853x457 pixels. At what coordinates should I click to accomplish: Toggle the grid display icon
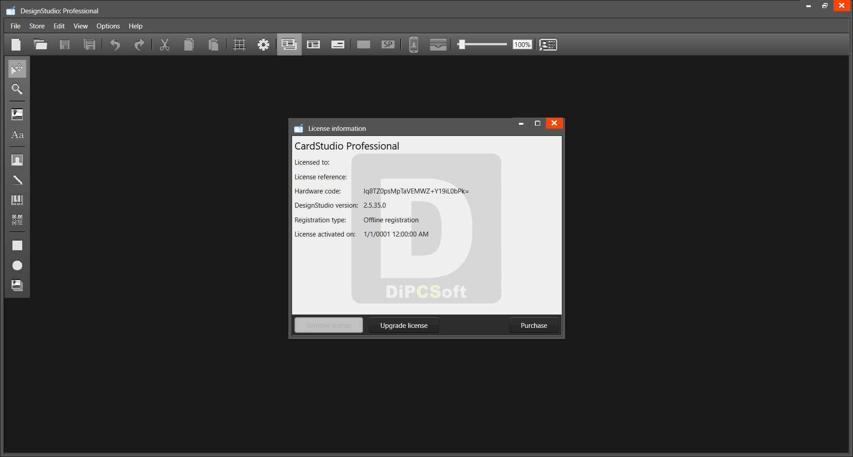239,44
